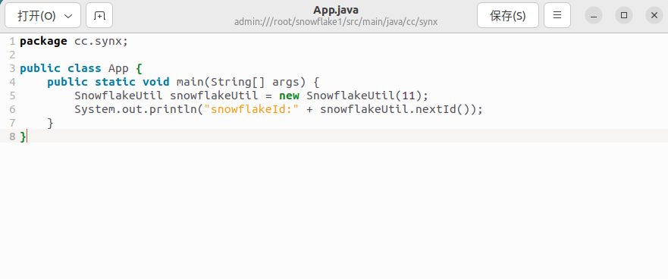Click the 'args)' parameter on line 4

[x=289, y=82]
